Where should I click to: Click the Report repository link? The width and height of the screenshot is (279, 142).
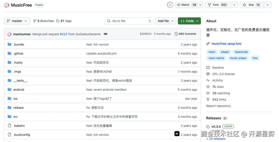219,106
